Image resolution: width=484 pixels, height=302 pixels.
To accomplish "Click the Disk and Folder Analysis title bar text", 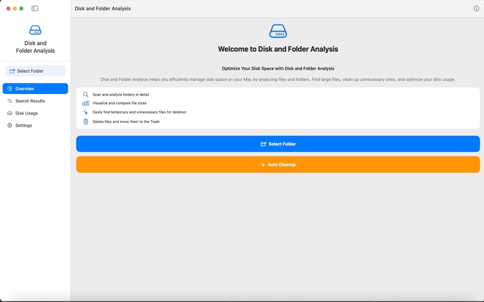I will [103, 8].
